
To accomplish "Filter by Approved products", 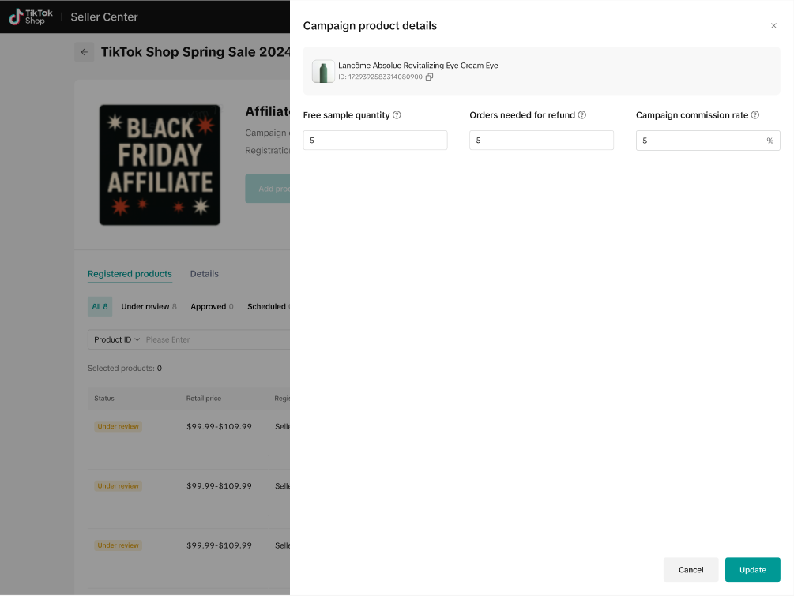I will click(x=212, y=306).
